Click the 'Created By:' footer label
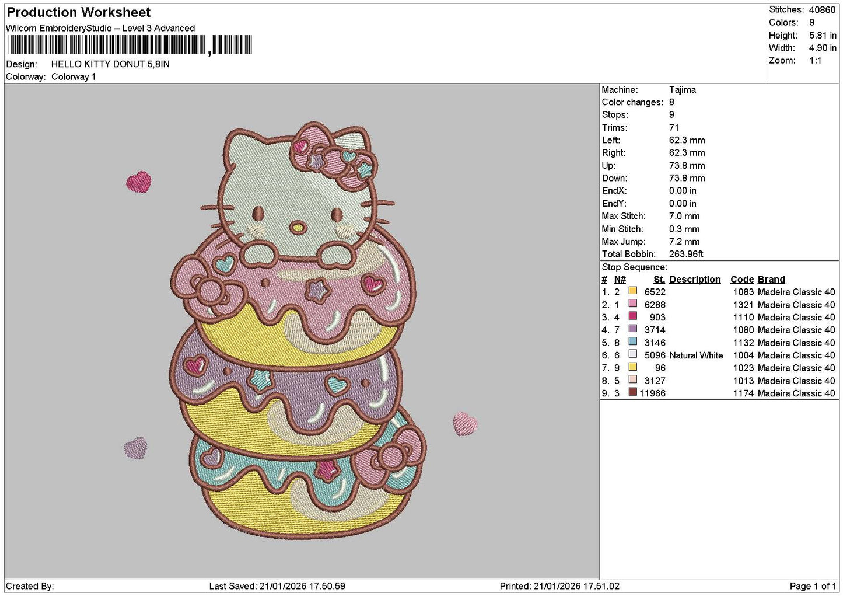The image size is (843, 596). coord(30,586)
